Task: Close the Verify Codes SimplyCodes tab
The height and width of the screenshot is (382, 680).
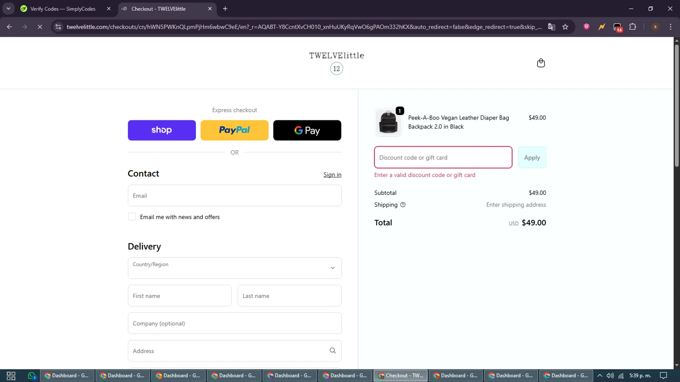Action: [x=109, y=9]
